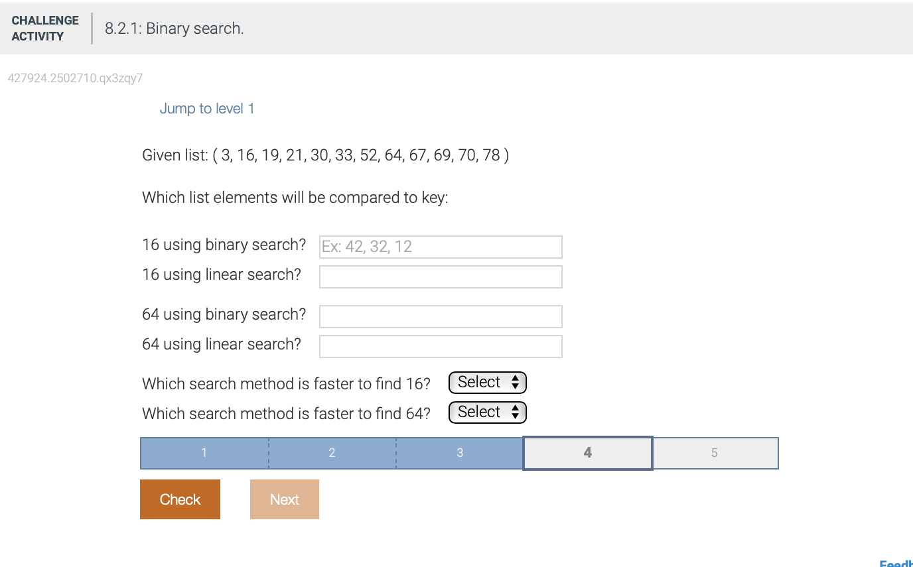The image size is (913, 567).
Task: Click the Check button
Action: [x=180, y=499]
